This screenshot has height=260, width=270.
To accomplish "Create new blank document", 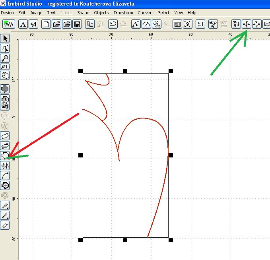I will [x=47, y=24].
